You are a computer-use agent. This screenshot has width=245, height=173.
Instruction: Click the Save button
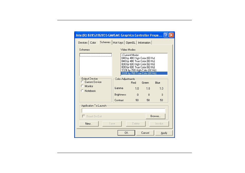click(112, 124)
